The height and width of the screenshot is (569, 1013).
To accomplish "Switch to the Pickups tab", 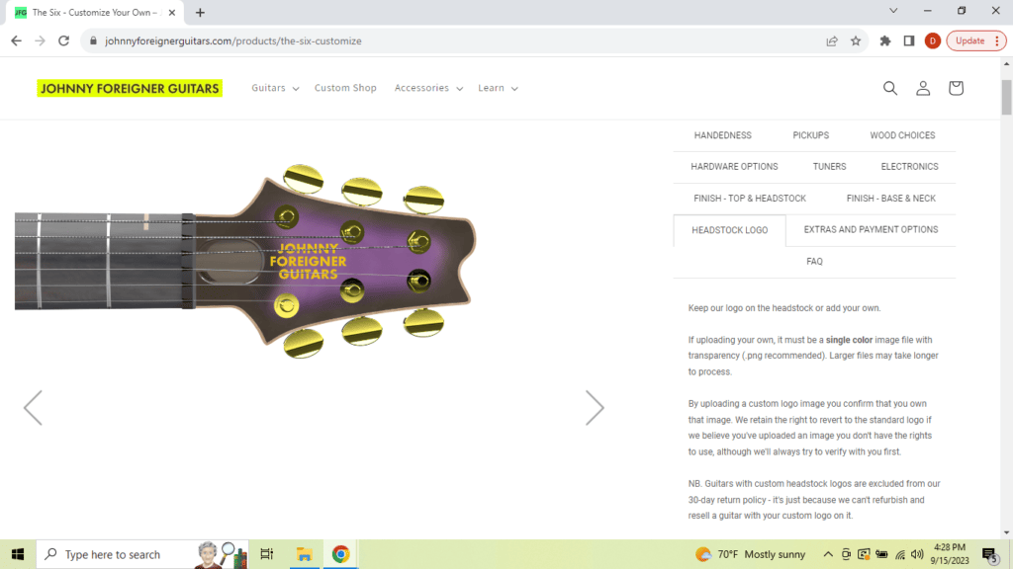I will (810, 135).
